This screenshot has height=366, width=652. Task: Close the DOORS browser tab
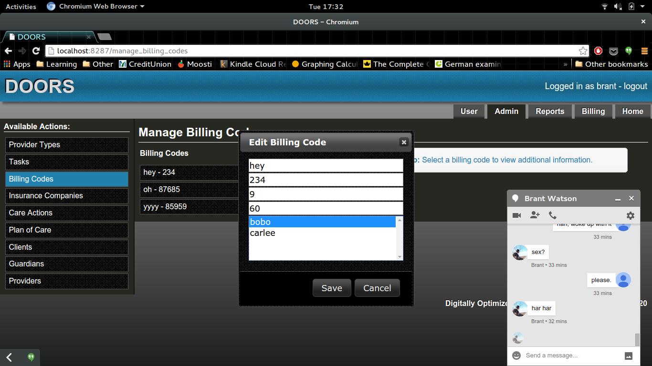(x=89, y=37)
